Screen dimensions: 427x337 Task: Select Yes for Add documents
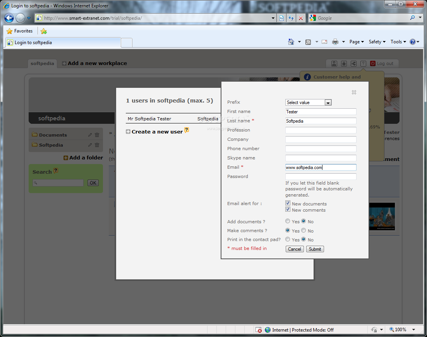coord(288,221)
